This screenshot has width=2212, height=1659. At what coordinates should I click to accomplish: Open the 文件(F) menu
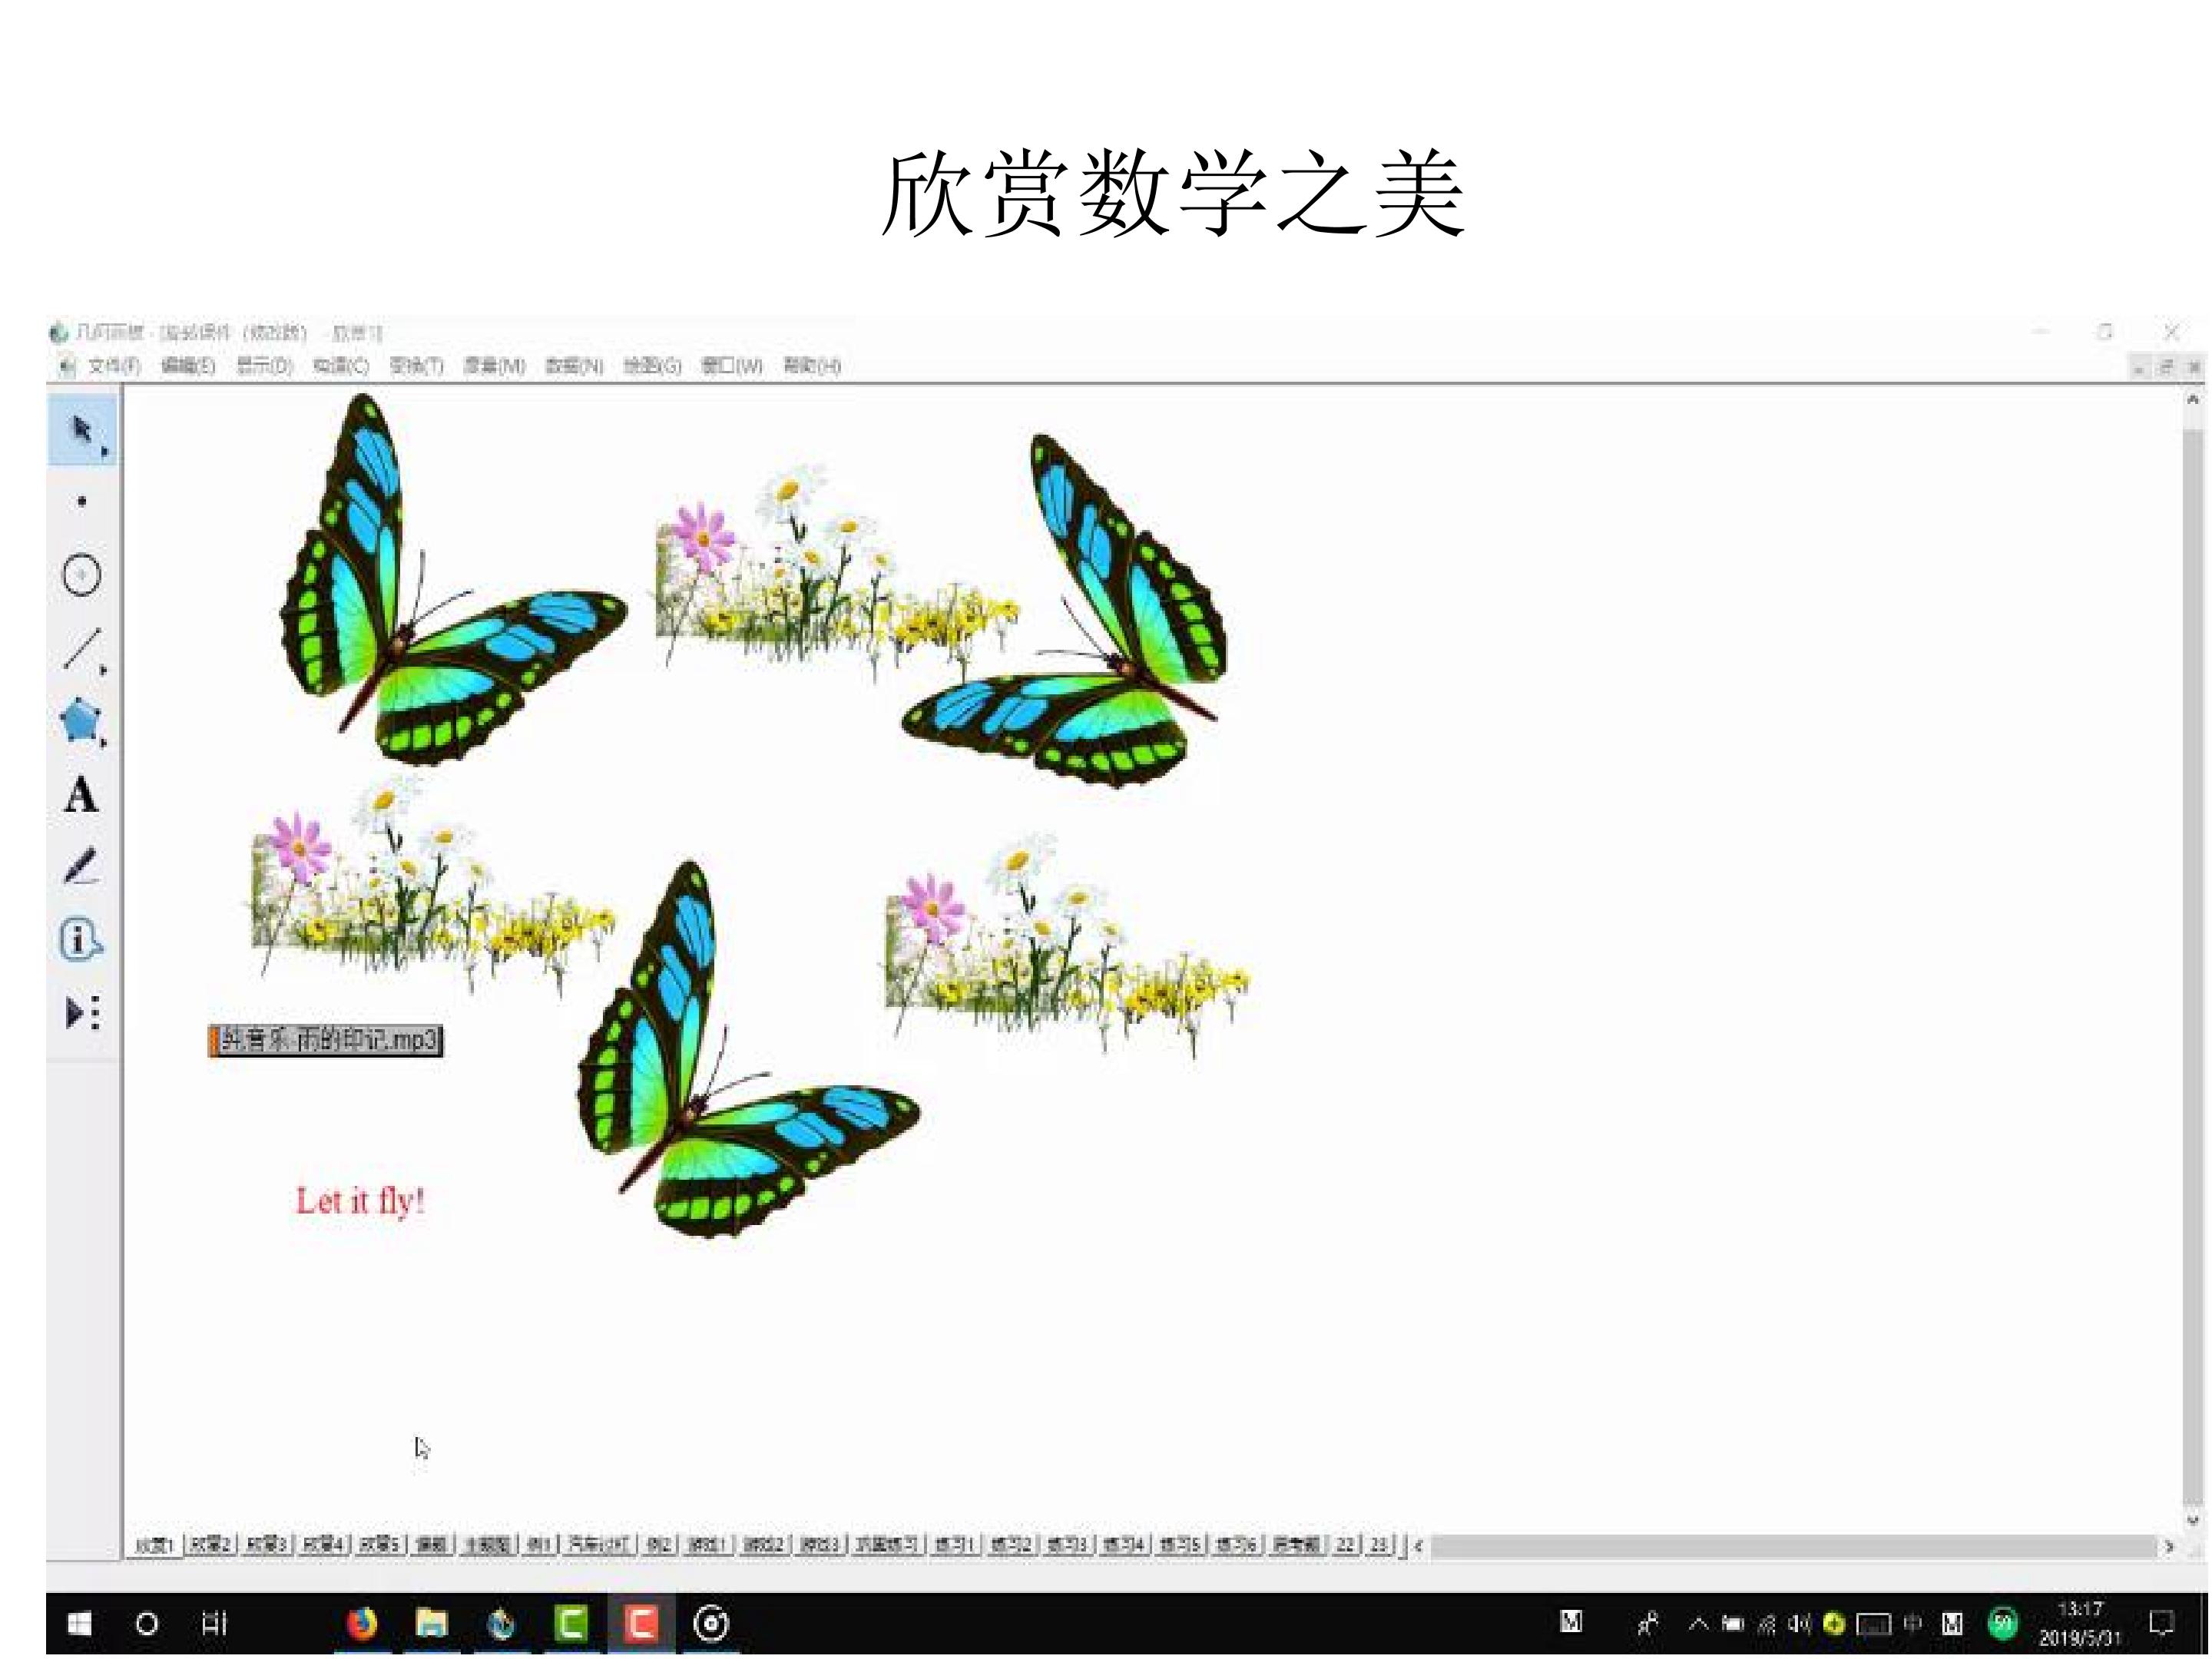click(113, 366)
